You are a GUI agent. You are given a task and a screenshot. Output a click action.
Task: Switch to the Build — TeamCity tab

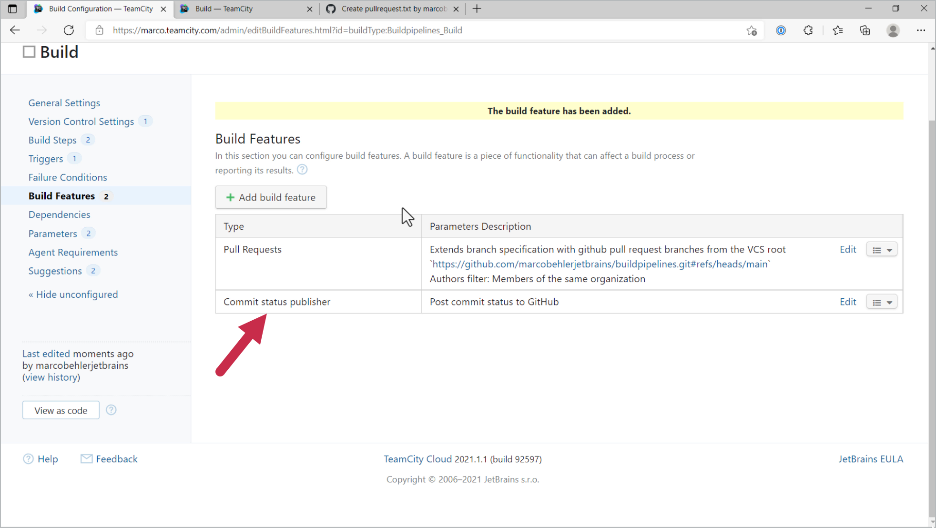click(x=224, y=9)
